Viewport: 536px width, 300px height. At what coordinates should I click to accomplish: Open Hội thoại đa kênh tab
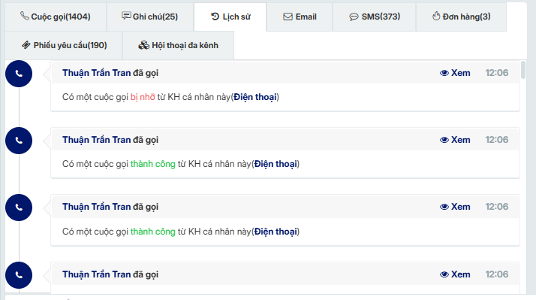(178, 45)
